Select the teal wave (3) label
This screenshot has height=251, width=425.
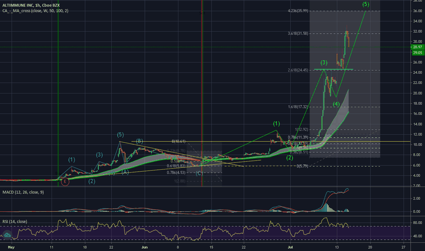(x=99, y=155)
